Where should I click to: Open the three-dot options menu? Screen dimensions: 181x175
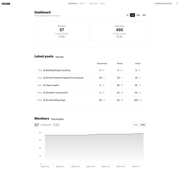pyautogui.click(x=177, y=3)
